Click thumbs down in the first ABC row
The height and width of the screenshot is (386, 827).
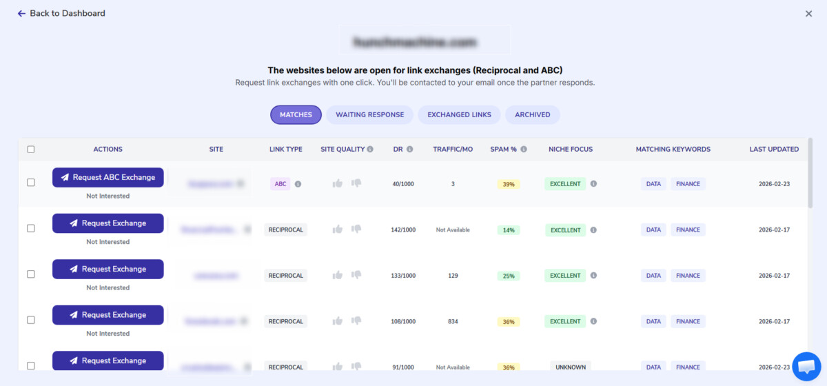pos(356,183)
